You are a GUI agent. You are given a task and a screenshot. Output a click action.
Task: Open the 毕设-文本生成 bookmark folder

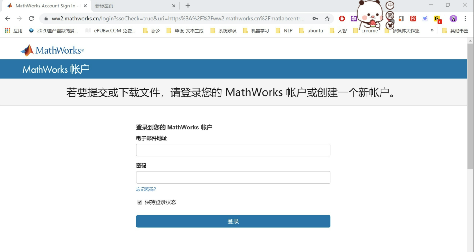click(x=185, y=30)
